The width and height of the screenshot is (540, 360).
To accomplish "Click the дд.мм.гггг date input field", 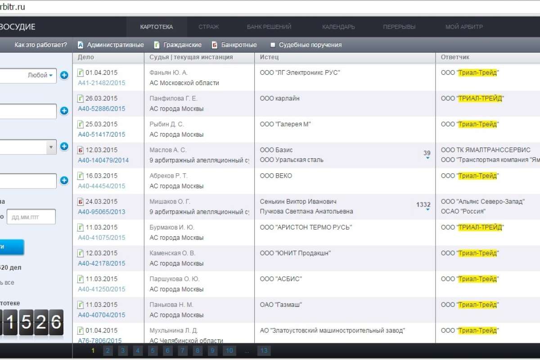I will pyautogui.click(x=31, y=216).
